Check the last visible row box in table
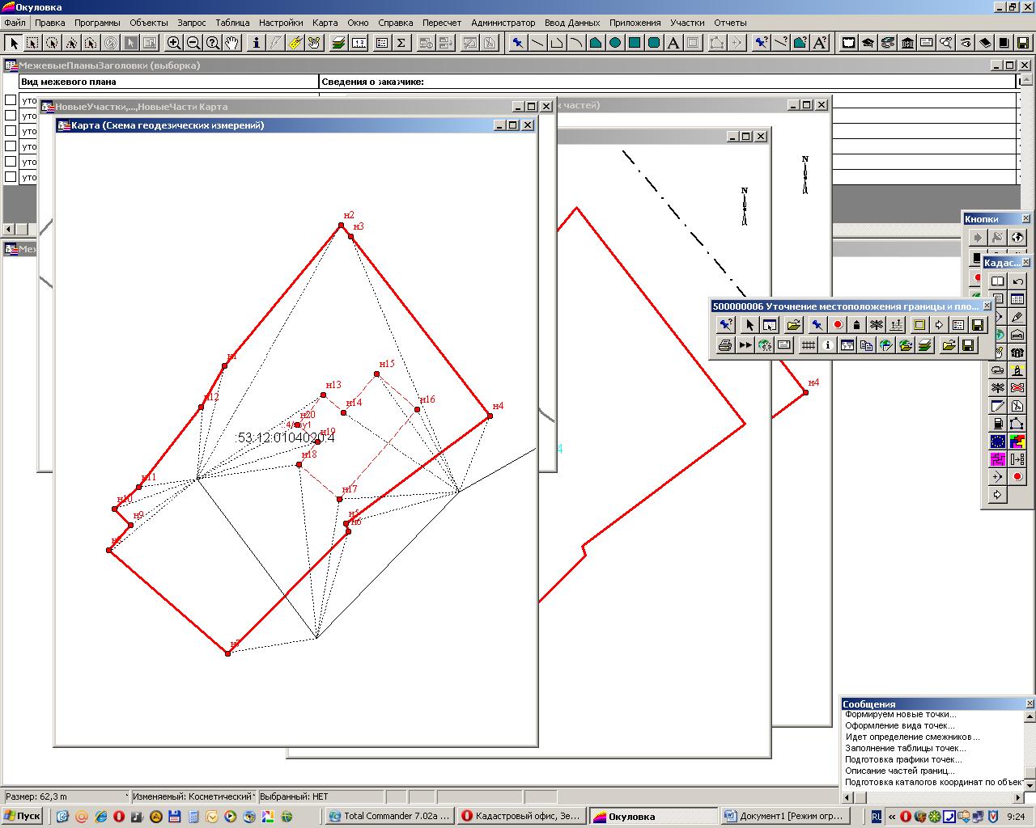The width and height of the screenshot is (1036, 828). pos(11,177)
